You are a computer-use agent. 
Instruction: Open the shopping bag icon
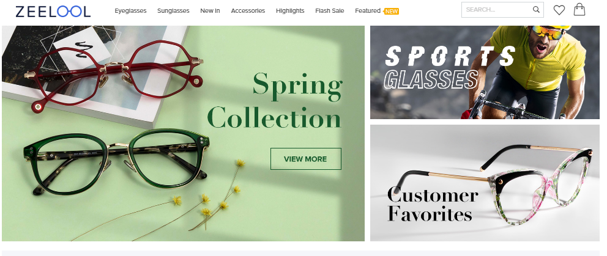[579, 9]
